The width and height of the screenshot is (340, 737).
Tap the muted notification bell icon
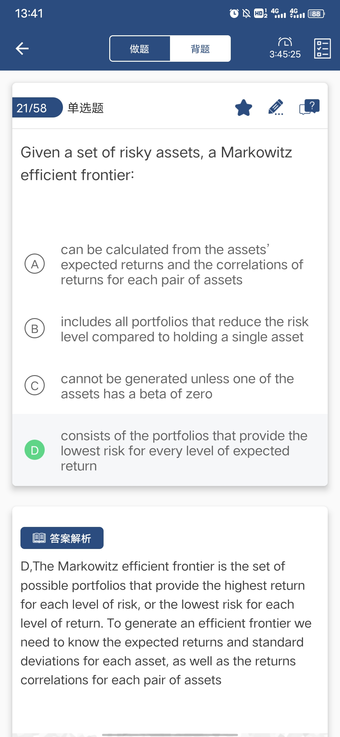point(246,14)
